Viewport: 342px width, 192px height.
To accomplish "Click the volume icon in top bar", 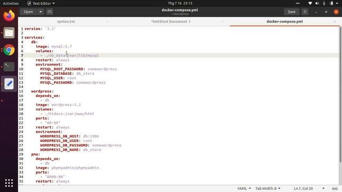I will click(317, 3).
